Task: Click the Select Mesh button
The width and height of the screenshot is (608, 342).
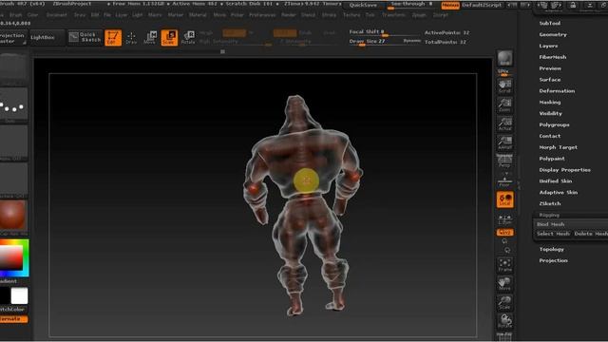Action: [x=553, y=234]
